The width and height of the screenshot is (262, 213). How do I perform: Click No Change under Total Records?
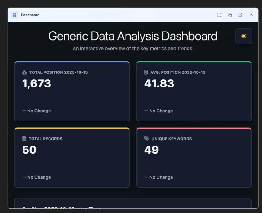[x=37, y=177]
